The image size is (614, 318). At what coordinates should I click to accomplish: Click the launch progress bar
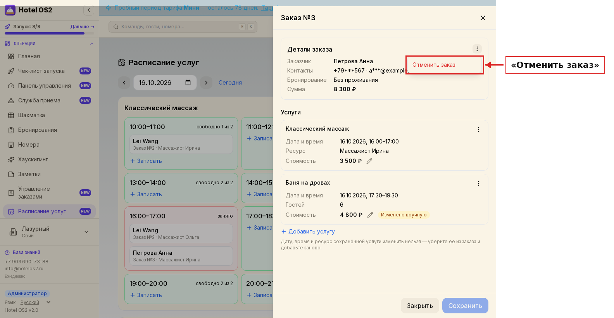click(x=49, y=33)
